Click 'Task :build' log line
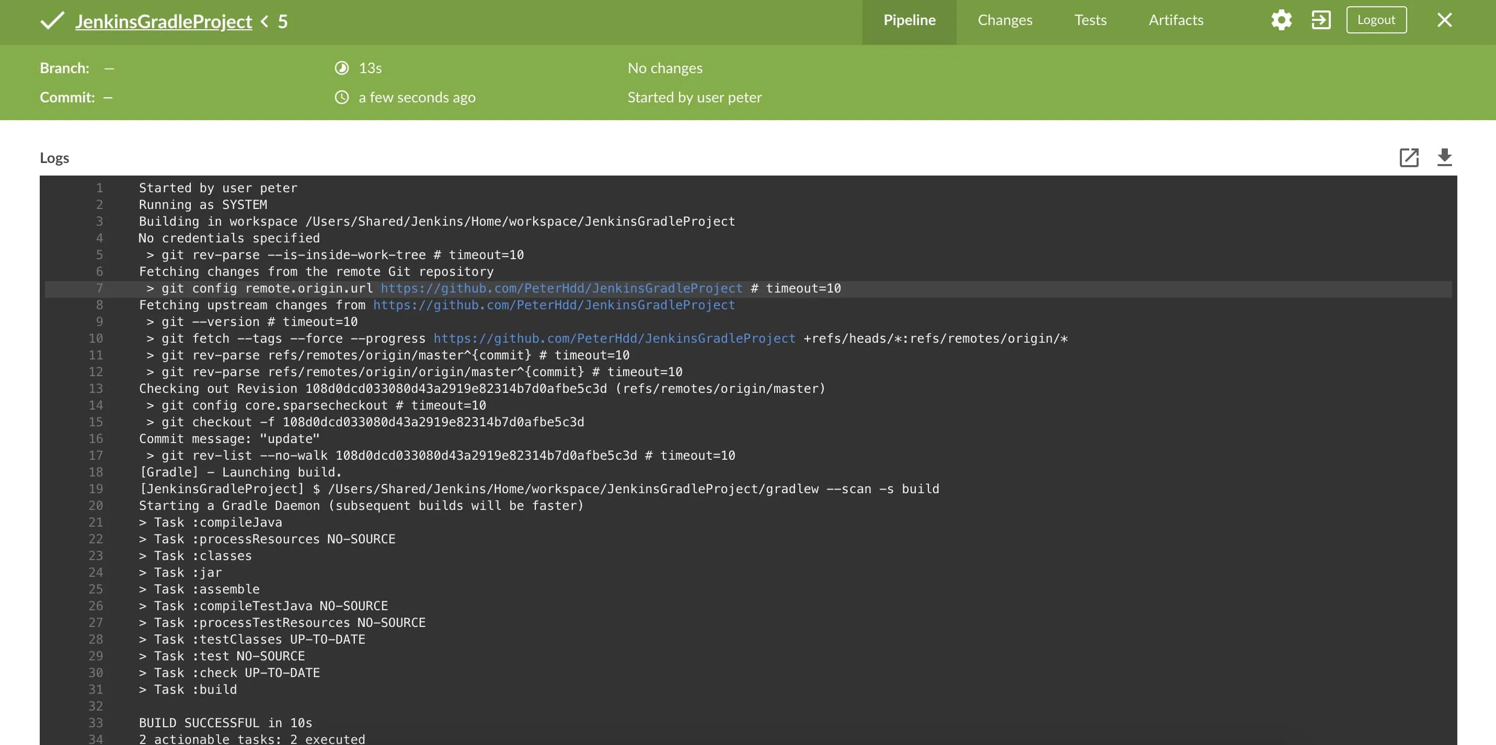This screenshot has width=1496, height=745. click(188, 691)
